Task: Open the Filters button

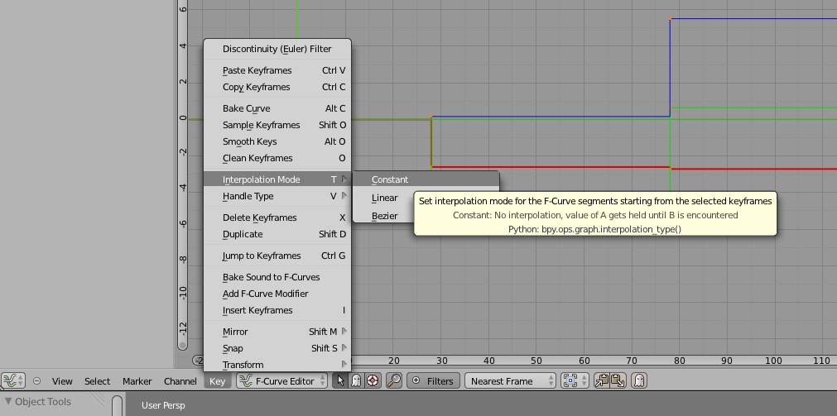Action: (433, 380)
